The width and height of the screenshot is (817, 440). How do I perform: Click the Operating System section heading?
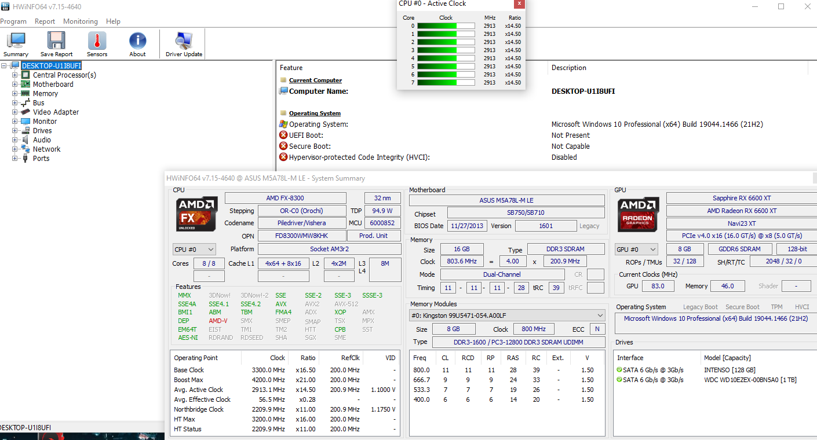click(315, 113)
